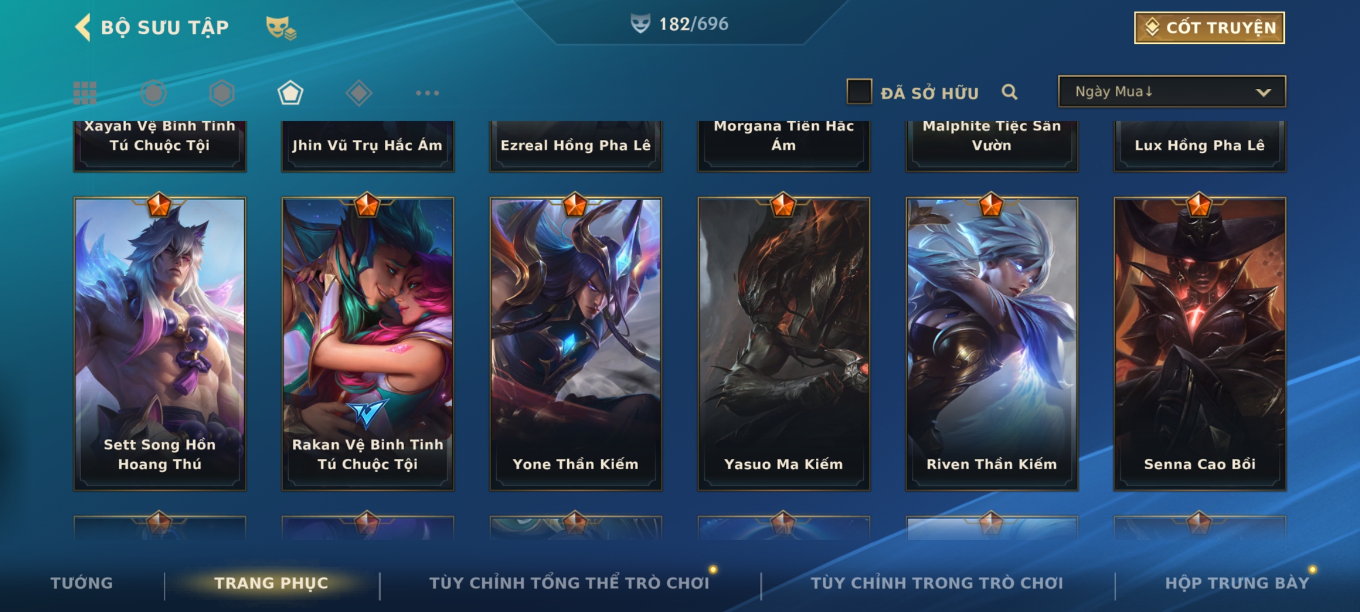The height and width of the screenshot is (612, 1360).
Task: Open the Tùy Chỉnh Trong Trò Chơi tab
Action: point(937,583)
